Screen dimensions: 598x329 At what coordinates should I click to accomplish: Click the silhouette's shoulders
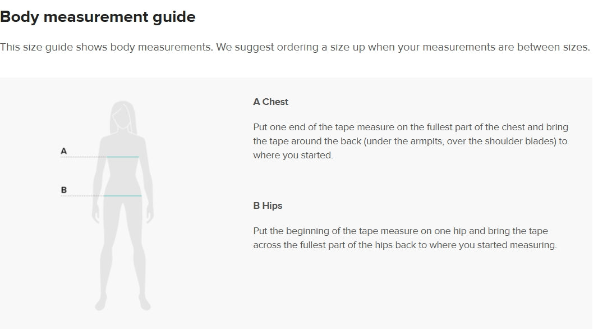[x=123, y=138]
